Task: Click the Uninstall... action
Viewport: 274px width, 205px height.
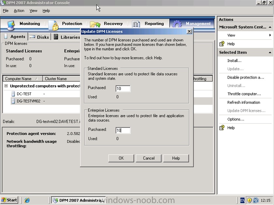Action: [x=236, y=86]
